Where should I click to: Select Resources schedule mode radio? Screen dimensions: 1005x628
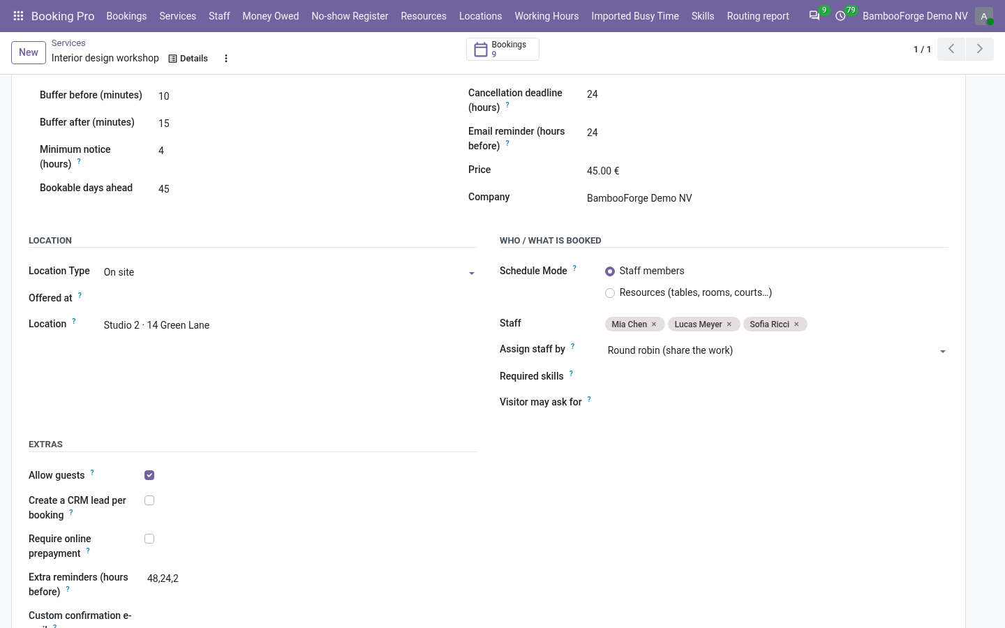click(610, 293)
